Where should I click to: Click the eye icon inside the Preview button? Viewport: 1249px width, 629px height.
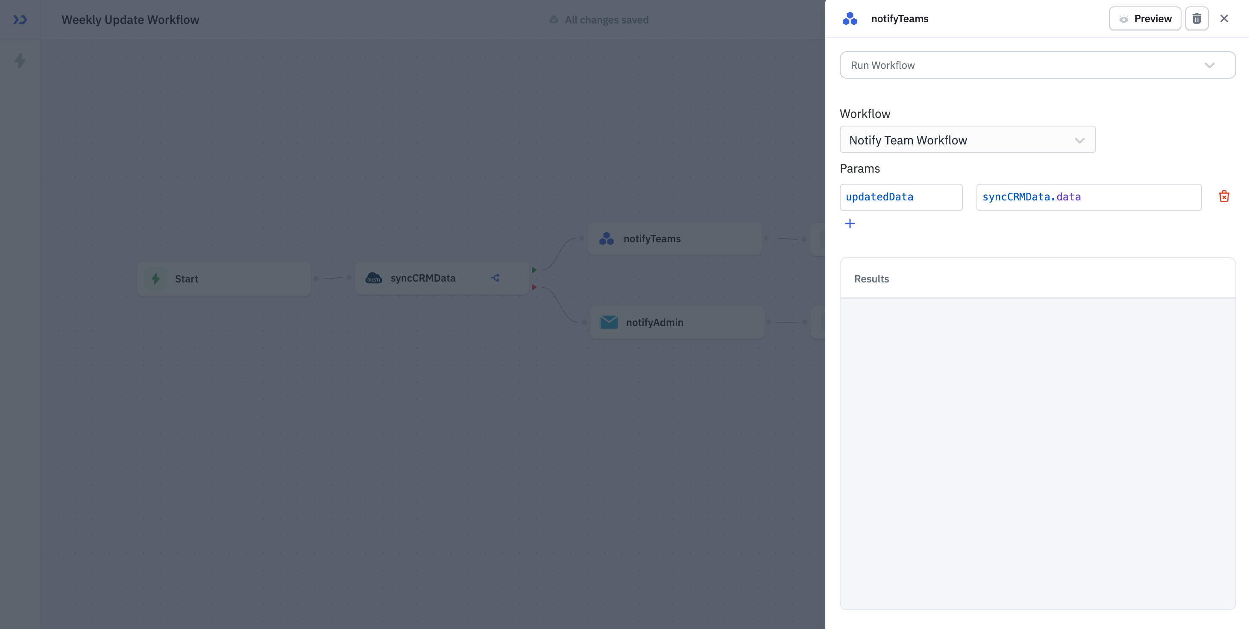click(x=1125, y=18)
